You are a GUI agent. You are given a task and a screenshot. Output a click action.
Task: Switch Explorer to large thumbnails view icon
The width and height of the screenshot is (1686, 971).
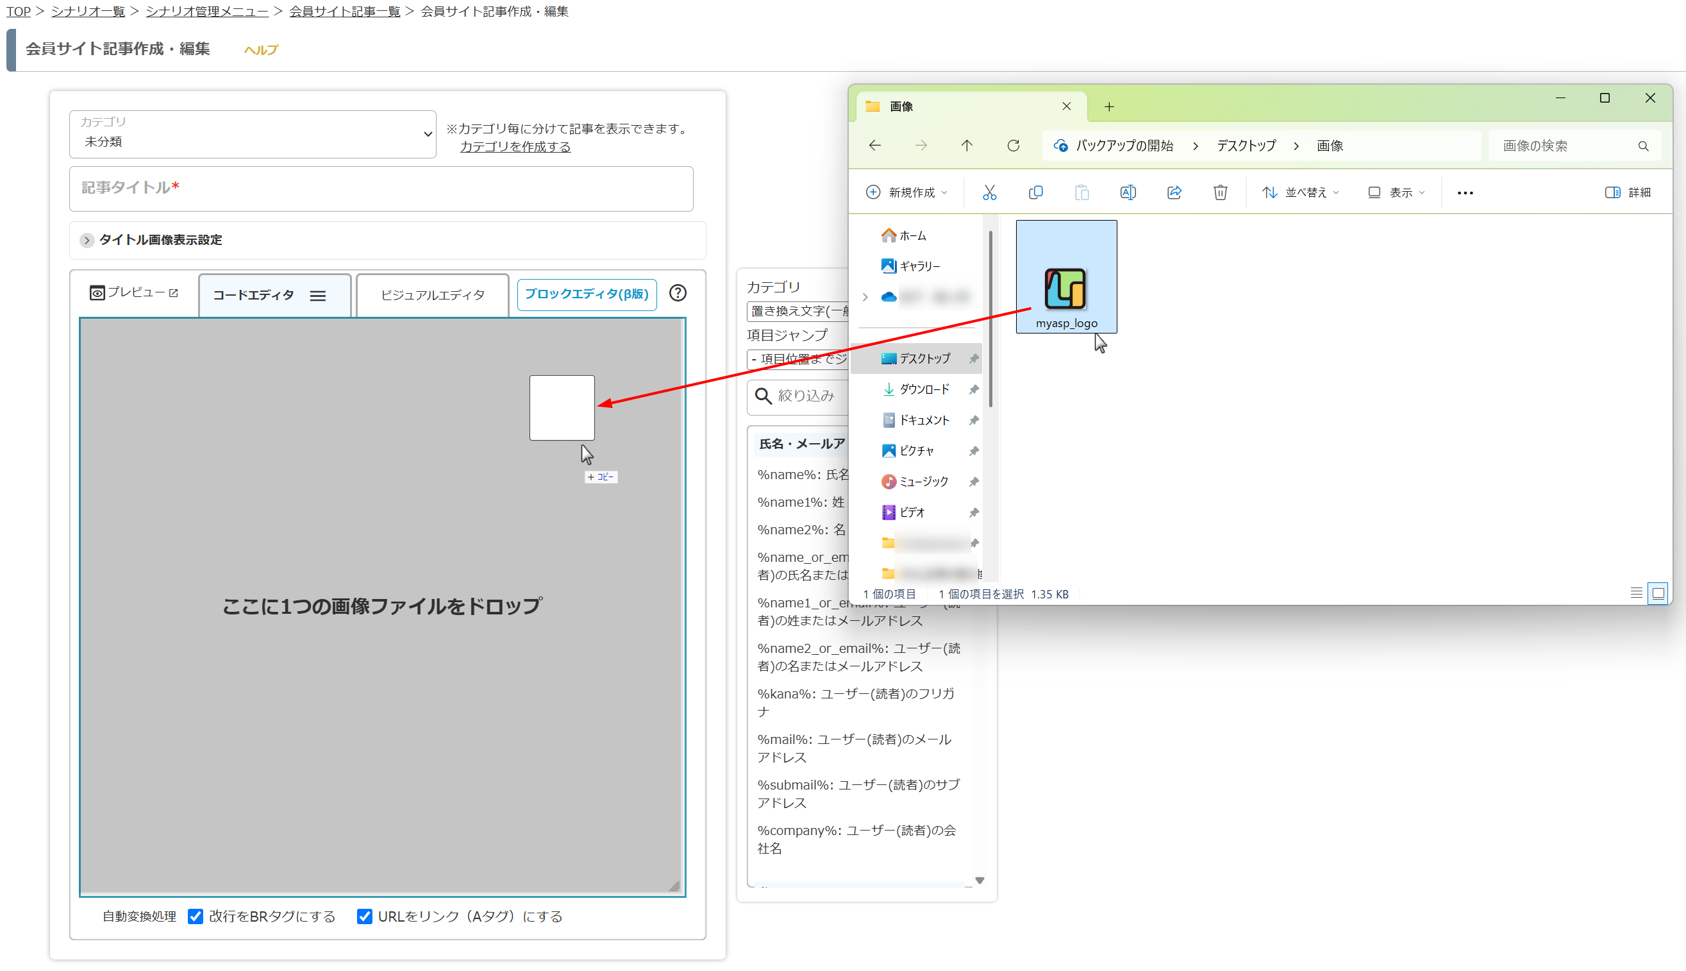coord(1658,593)
